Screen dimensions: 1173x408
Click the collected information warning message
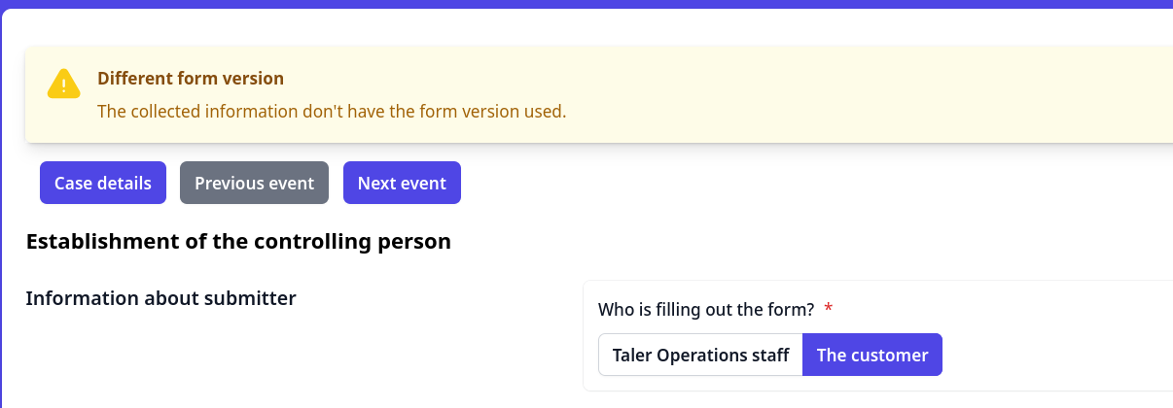click(x=331, y=111)
